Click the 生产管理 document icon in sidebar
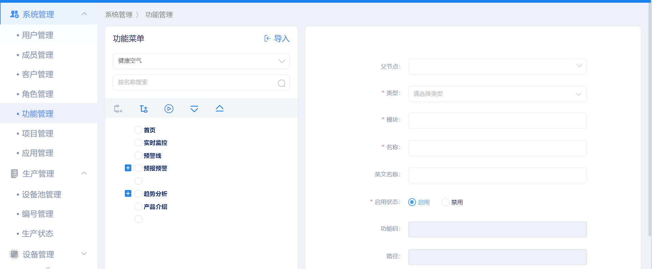 point(14,174)
